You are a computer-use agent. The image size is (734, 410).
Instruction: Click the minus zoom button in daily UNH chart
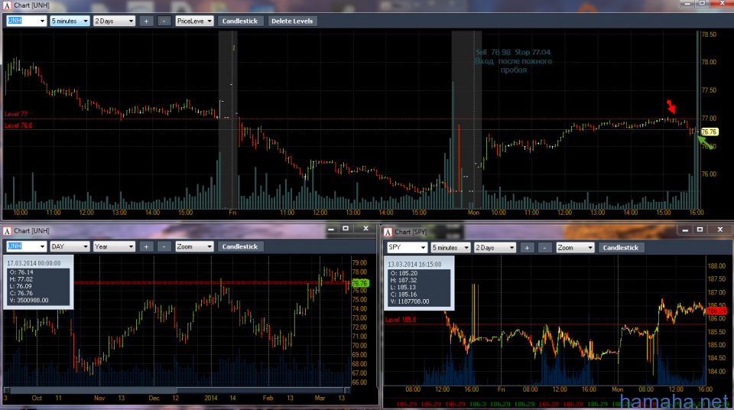(164, 246)
